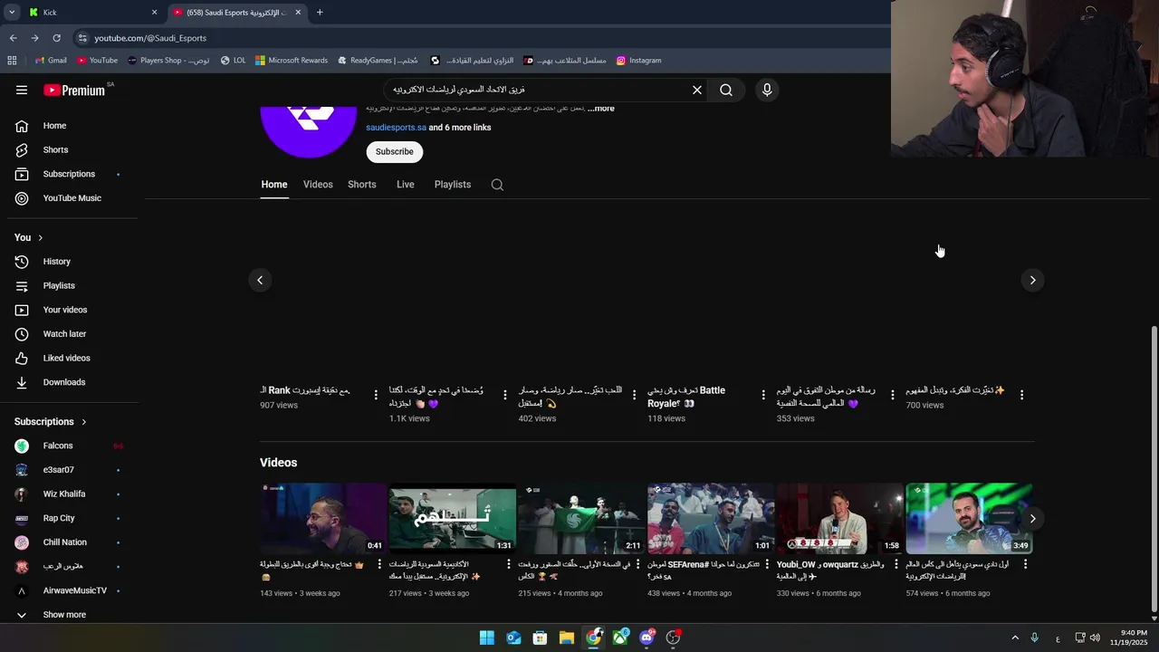Switch to the Playlists channel tab

click(x=453, y=185)
